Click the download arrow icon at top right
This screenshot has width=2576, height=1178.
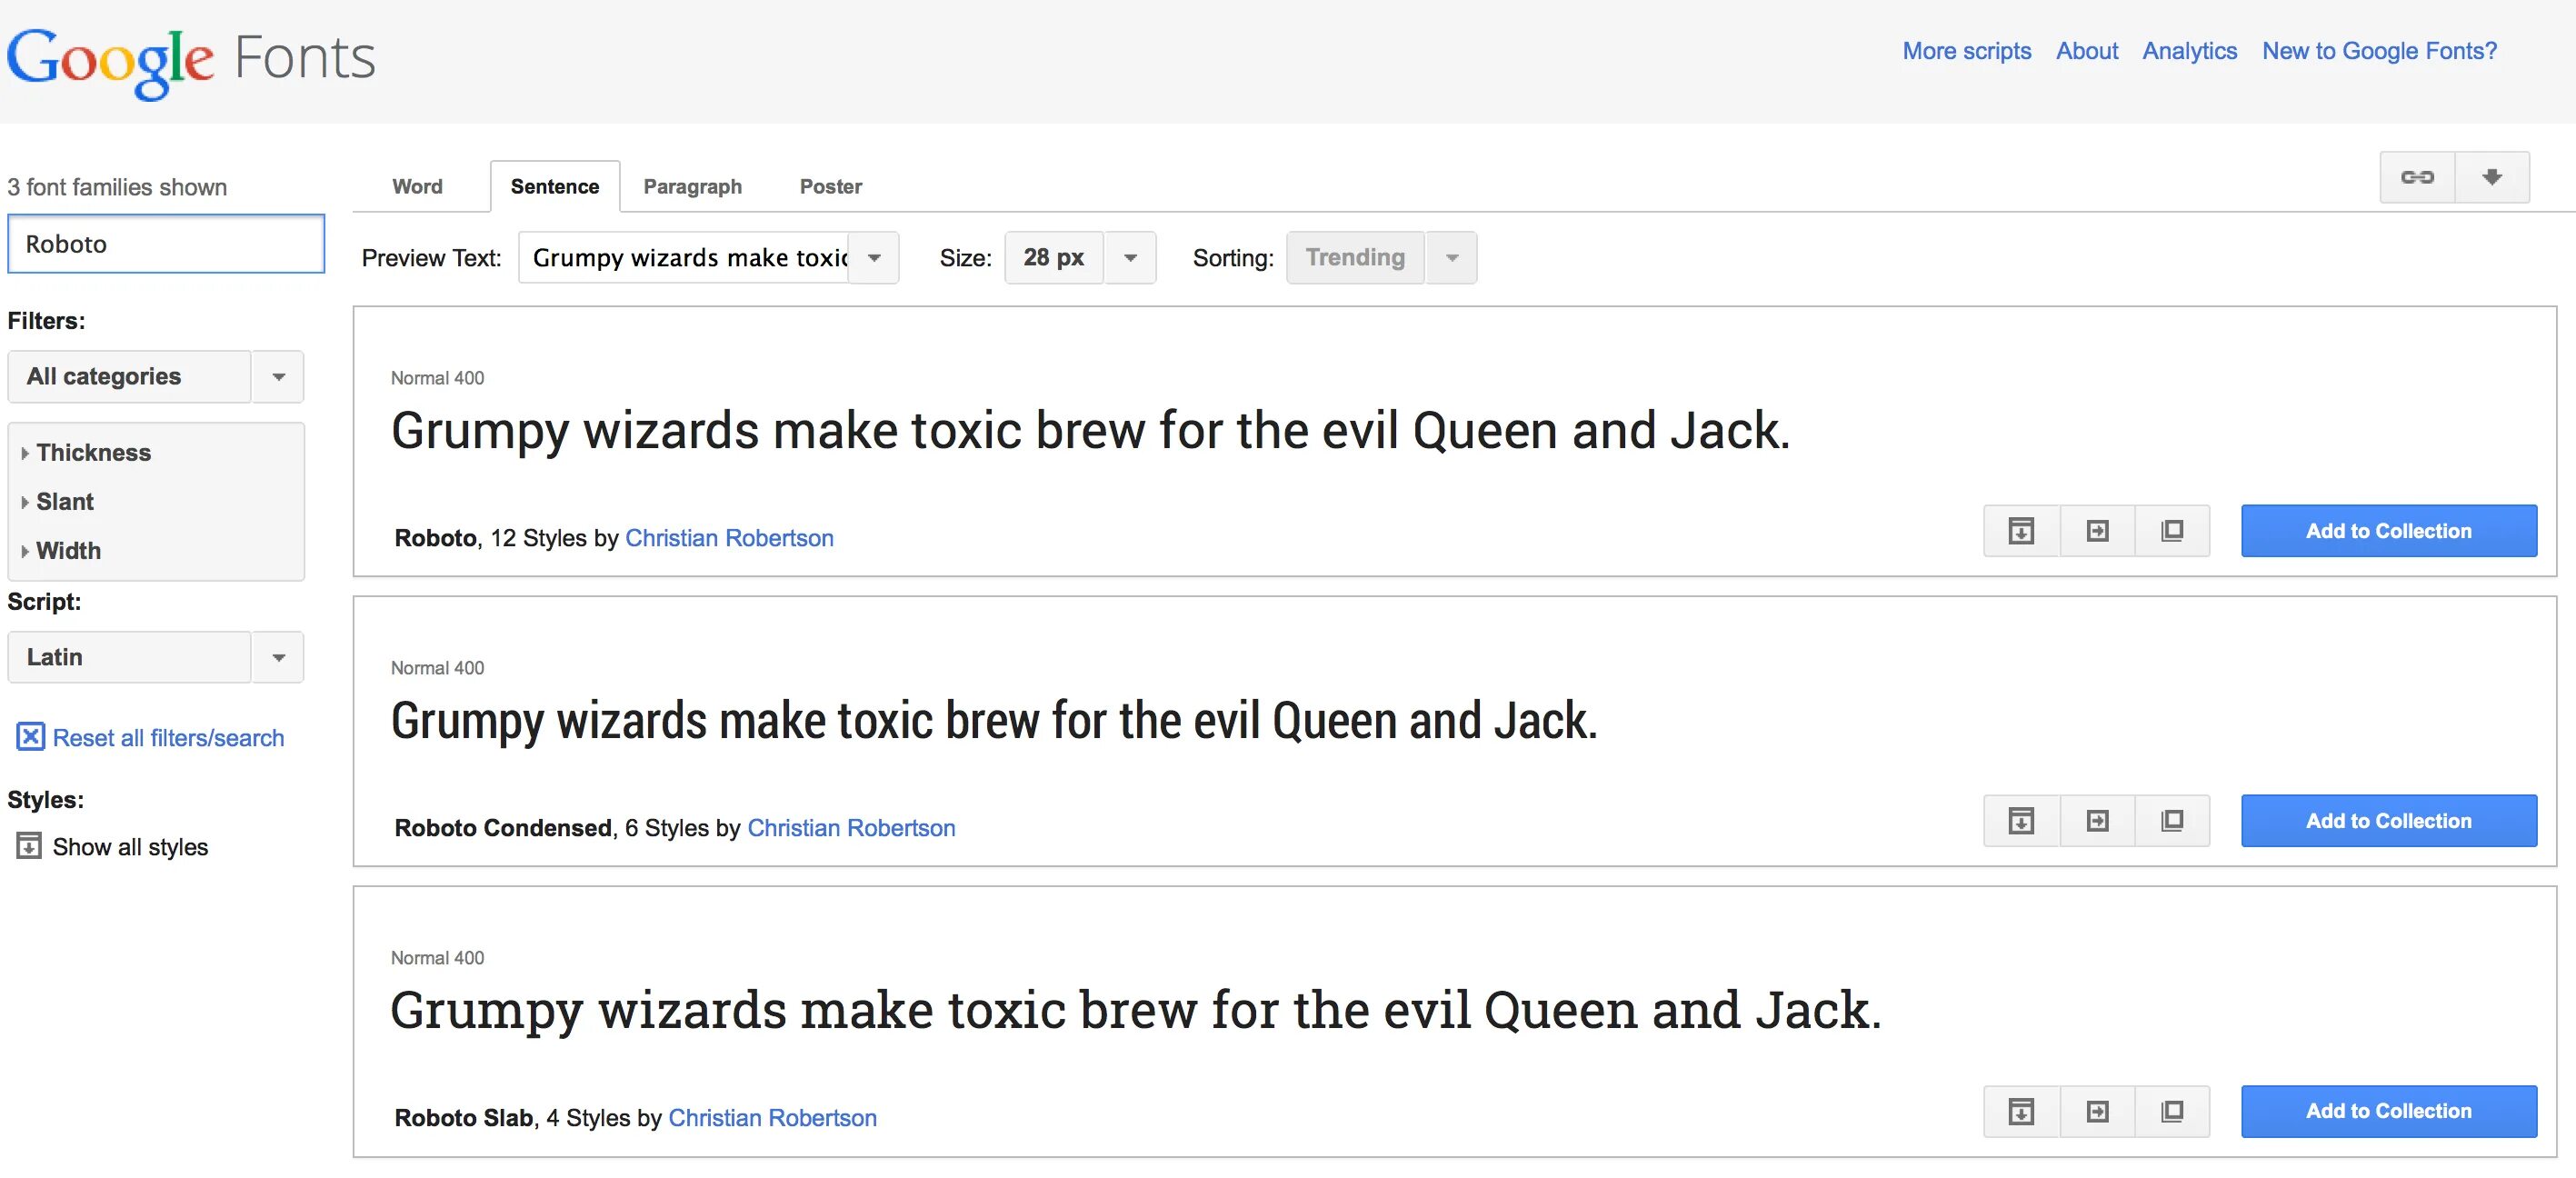pyautogui.click(x=2492, y=177)
